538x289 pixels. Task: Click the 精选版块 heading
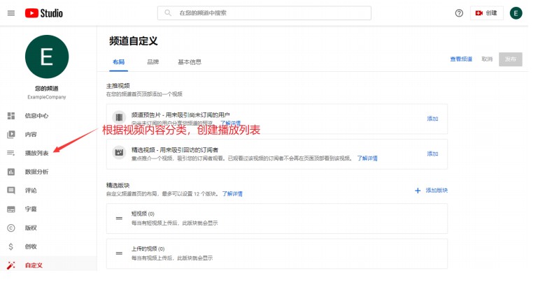(118, 185)
